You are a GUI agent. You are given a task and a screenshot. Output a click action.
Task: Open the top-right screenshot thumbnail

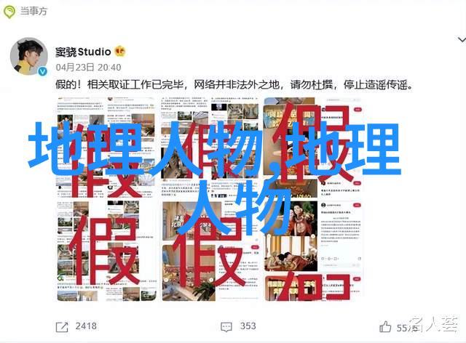(313, 148)
